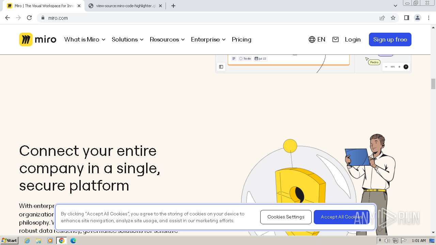Open File Explorer from the taskbar
Viewport: 436px width, 245px height.
point(38,241)
